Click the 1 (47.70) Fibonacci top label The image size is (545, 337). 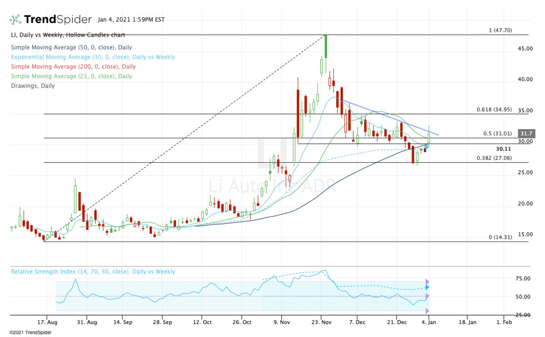(500, 30)
